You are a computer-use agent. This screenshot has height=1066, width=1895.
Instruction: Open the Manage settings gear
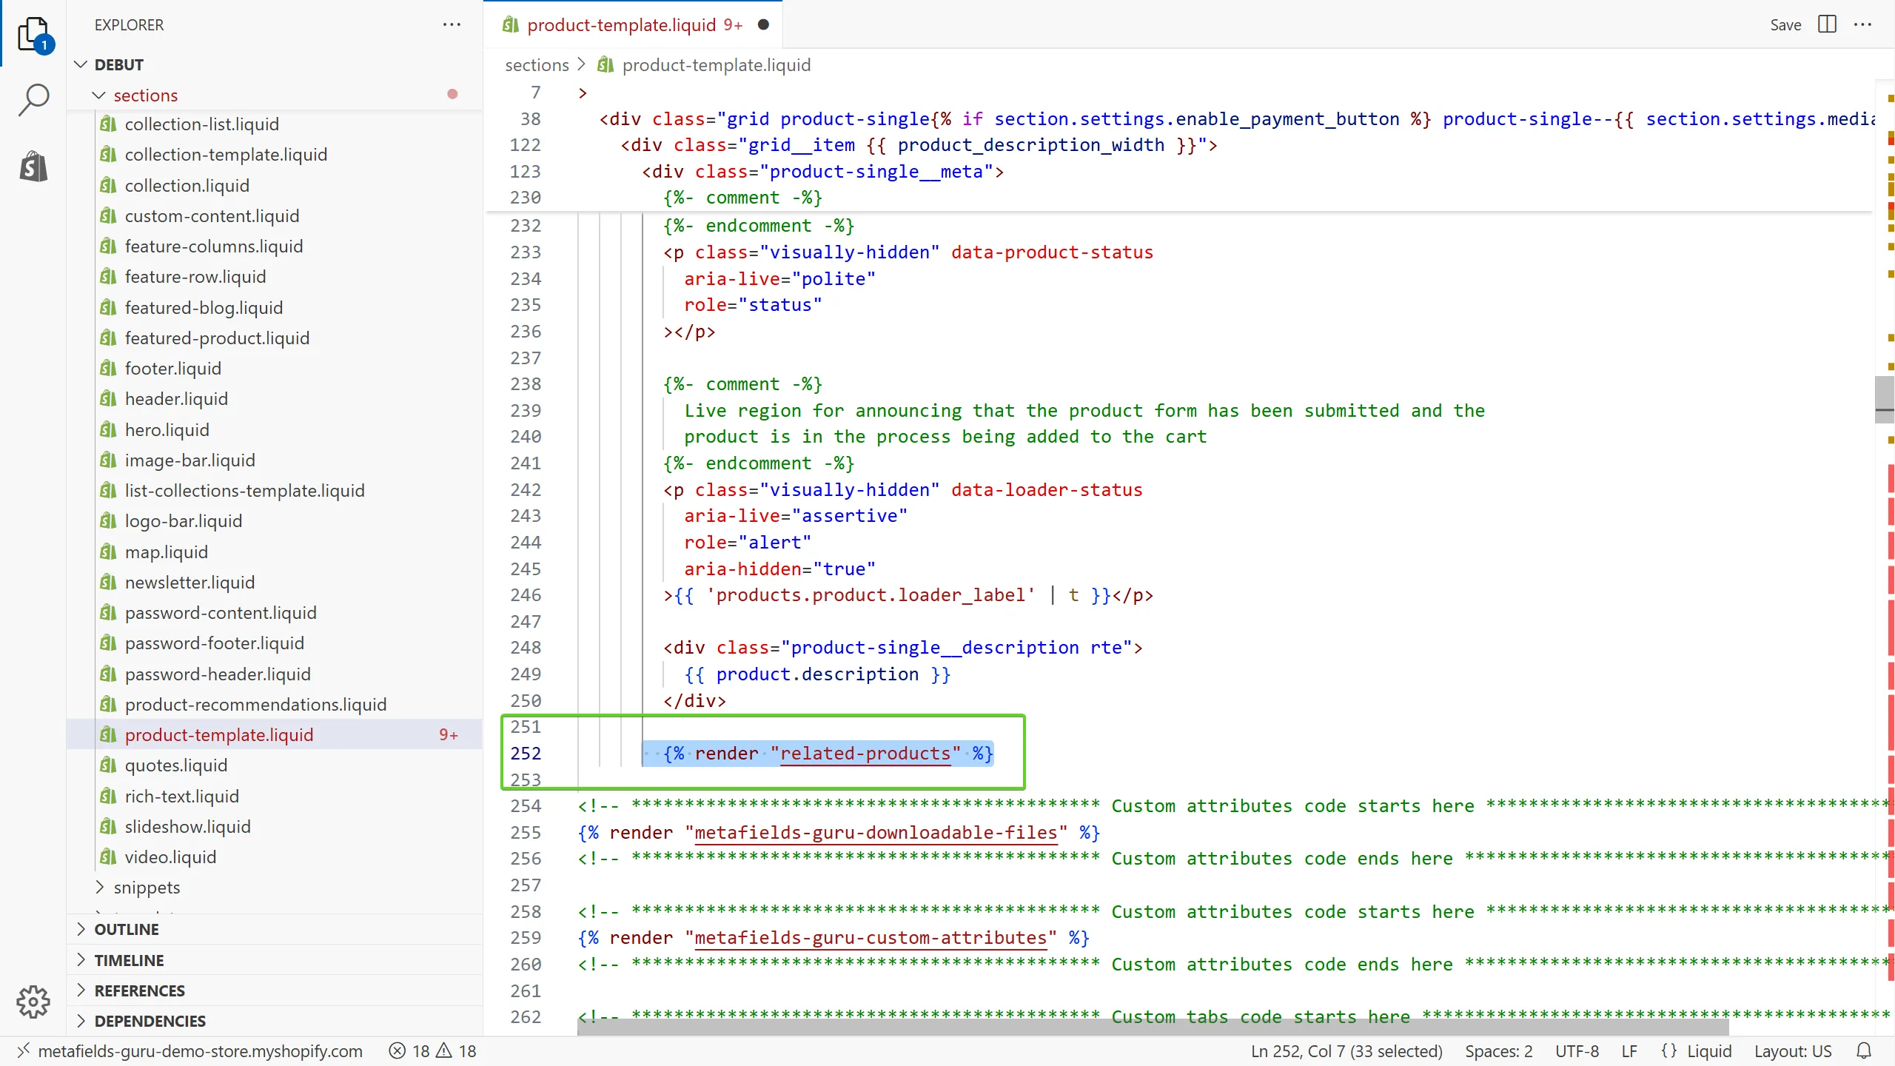click(33, 1002)
